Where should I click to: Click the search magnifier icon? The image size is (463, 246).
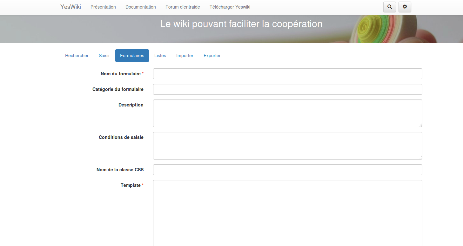[390, 7]
